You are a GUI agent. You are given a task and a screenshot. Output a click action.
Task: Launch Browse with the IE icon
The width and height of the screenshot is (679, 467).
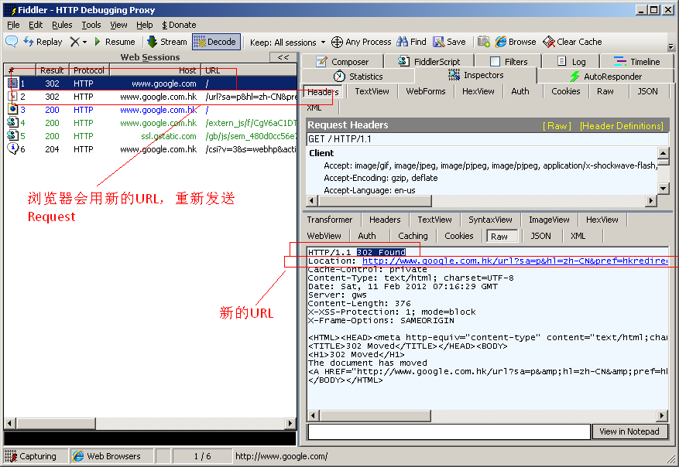(502, 42)
